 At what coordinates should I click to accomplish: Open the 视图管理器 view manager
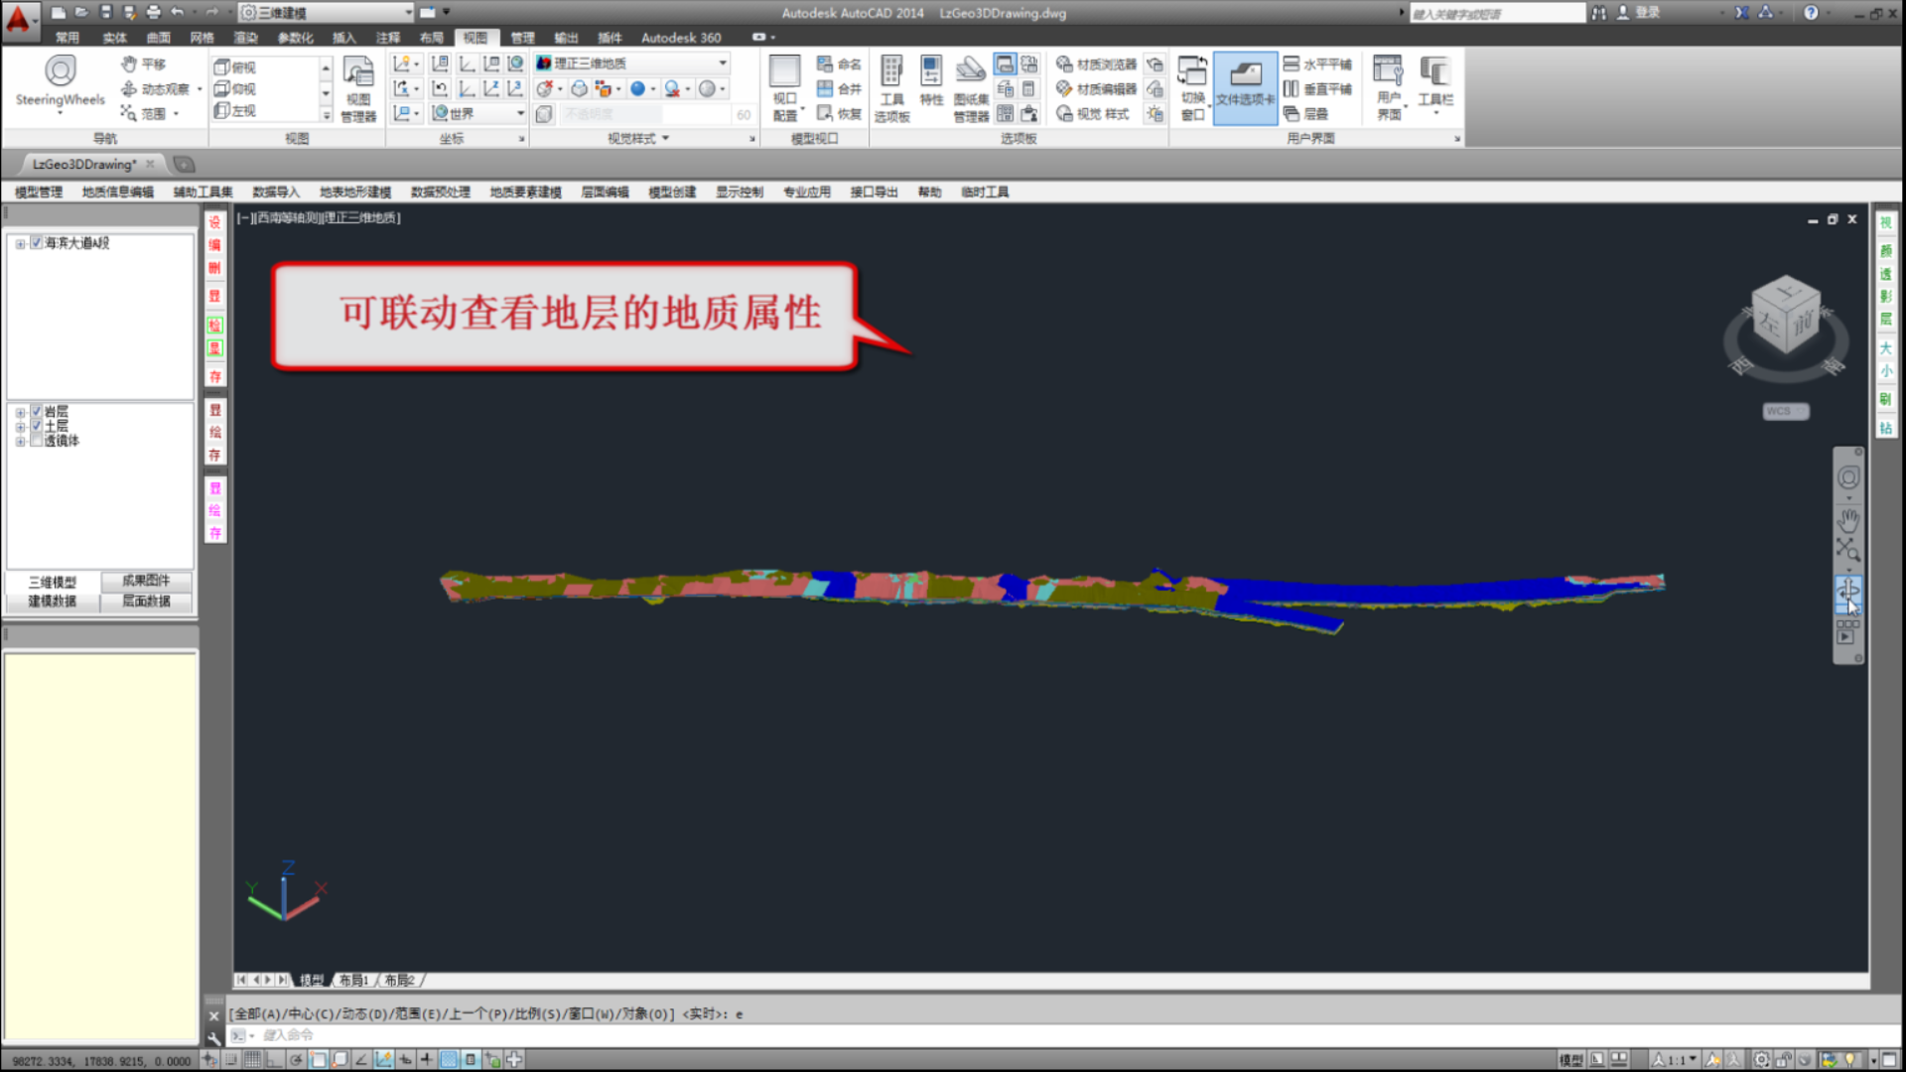click(358, 89)
